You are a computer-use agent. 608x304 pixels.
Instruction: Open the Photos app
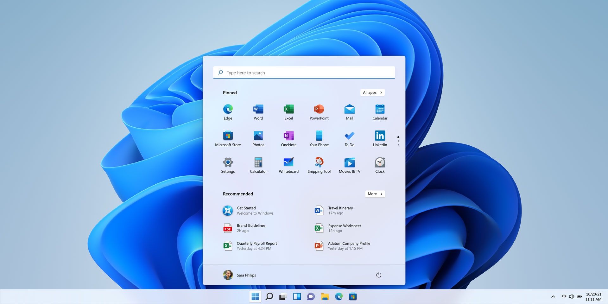(258, 136)
